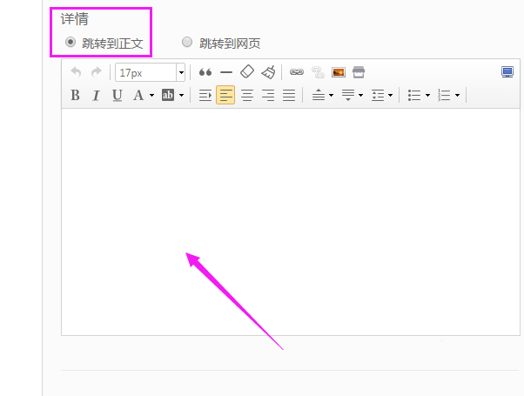Insert a numbered list
Image resolution: width=524 pixels, height=396 pixels.
click(444, 96)
